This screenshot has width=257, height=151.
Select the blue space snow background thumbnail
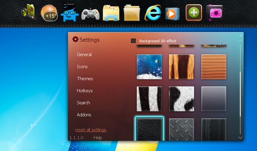click(x=149, y=67)
